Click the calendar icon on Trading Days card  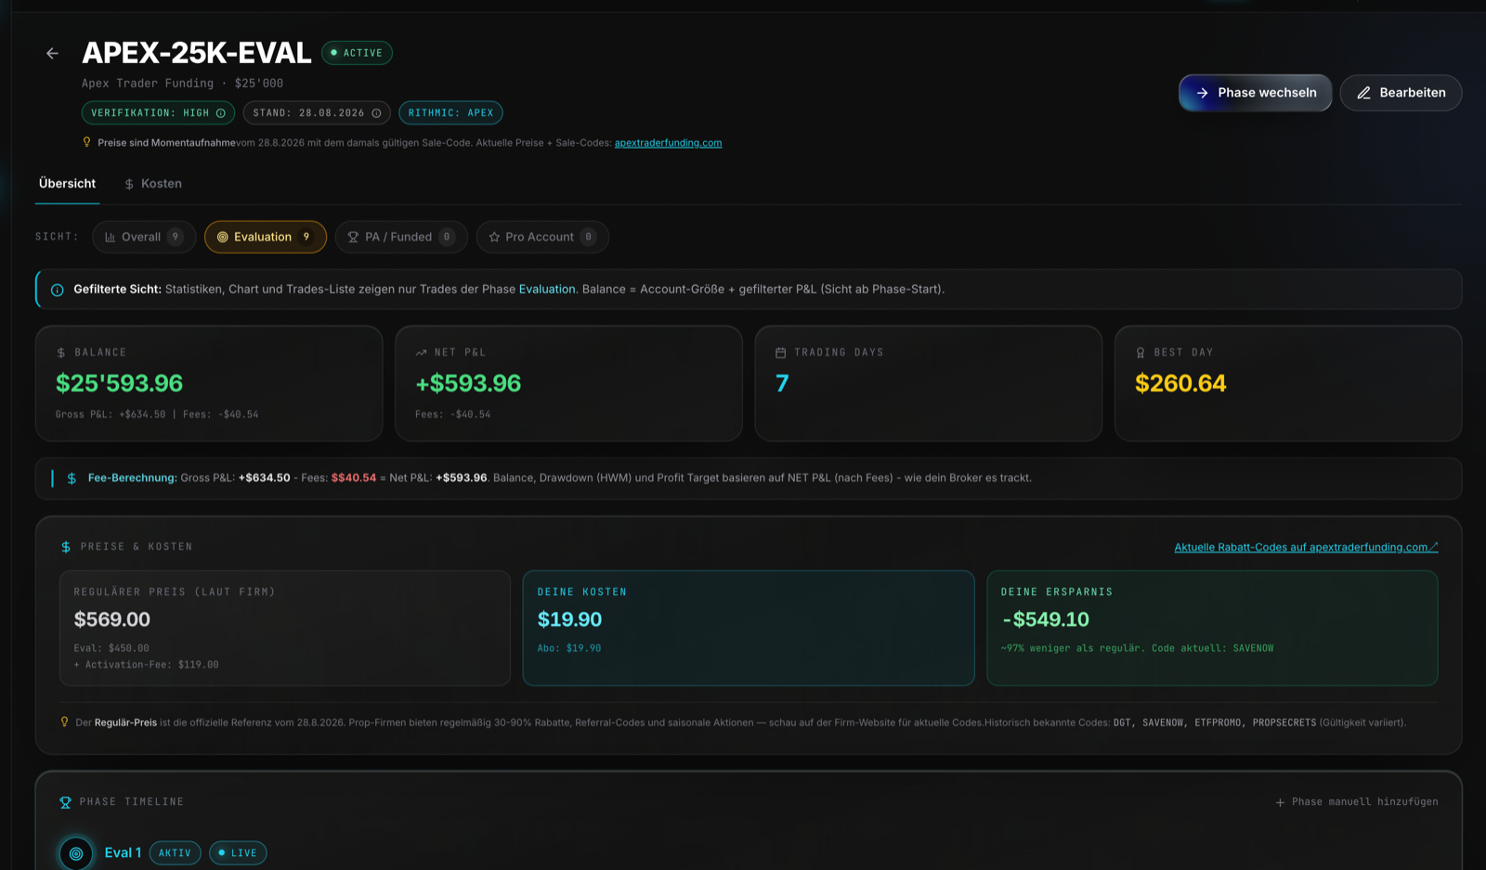click(780, 353)
